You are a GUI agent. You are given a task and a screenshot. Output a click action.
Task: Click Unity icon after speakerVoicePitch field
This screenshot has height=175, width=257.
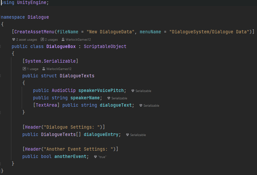click(x=133, y=91)
